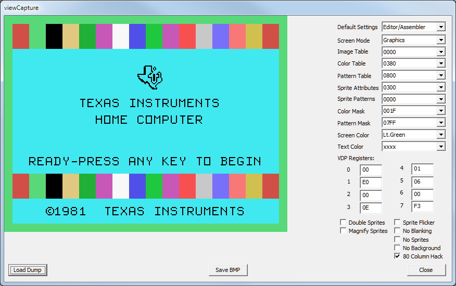Click the '©1981 TEXAS INSTRUMENTS' line
The image size is (456, 286).
click(145, 211)
